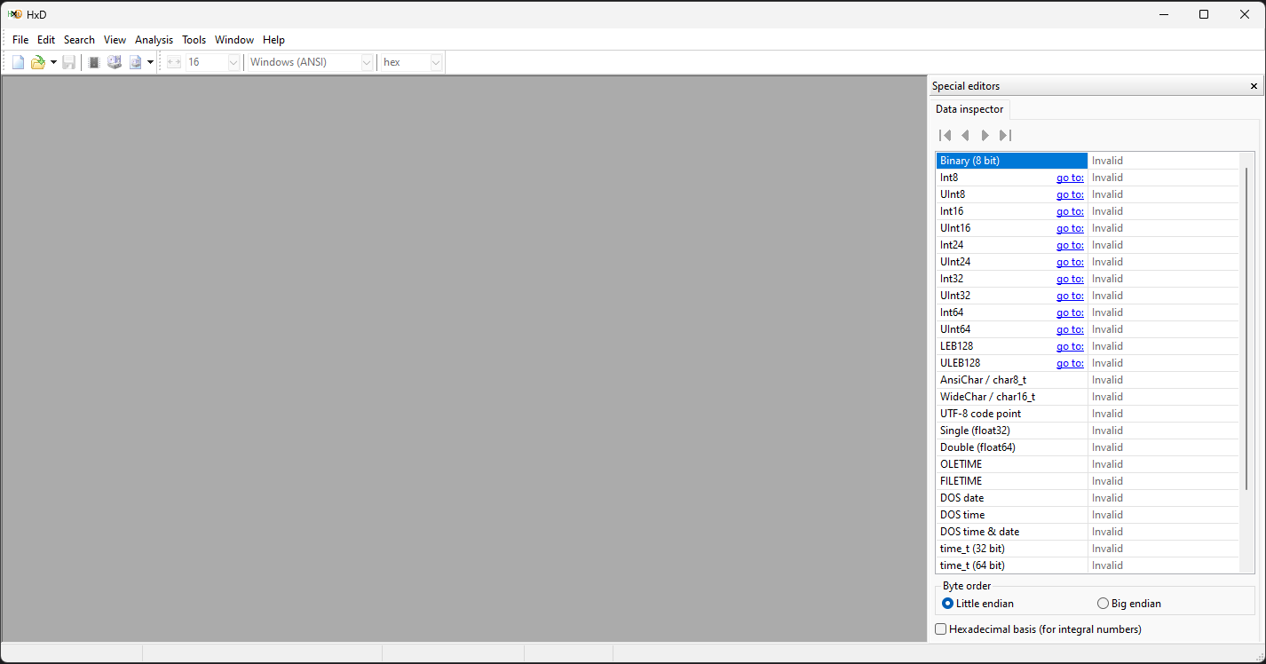Open main memory (RAM chip) icon
1266x664 pixels.
94,62
